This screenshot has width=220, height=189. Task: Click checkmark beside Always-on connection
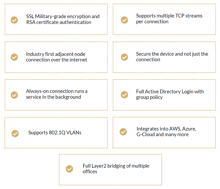pyautogui.click(x=14, y=95)
